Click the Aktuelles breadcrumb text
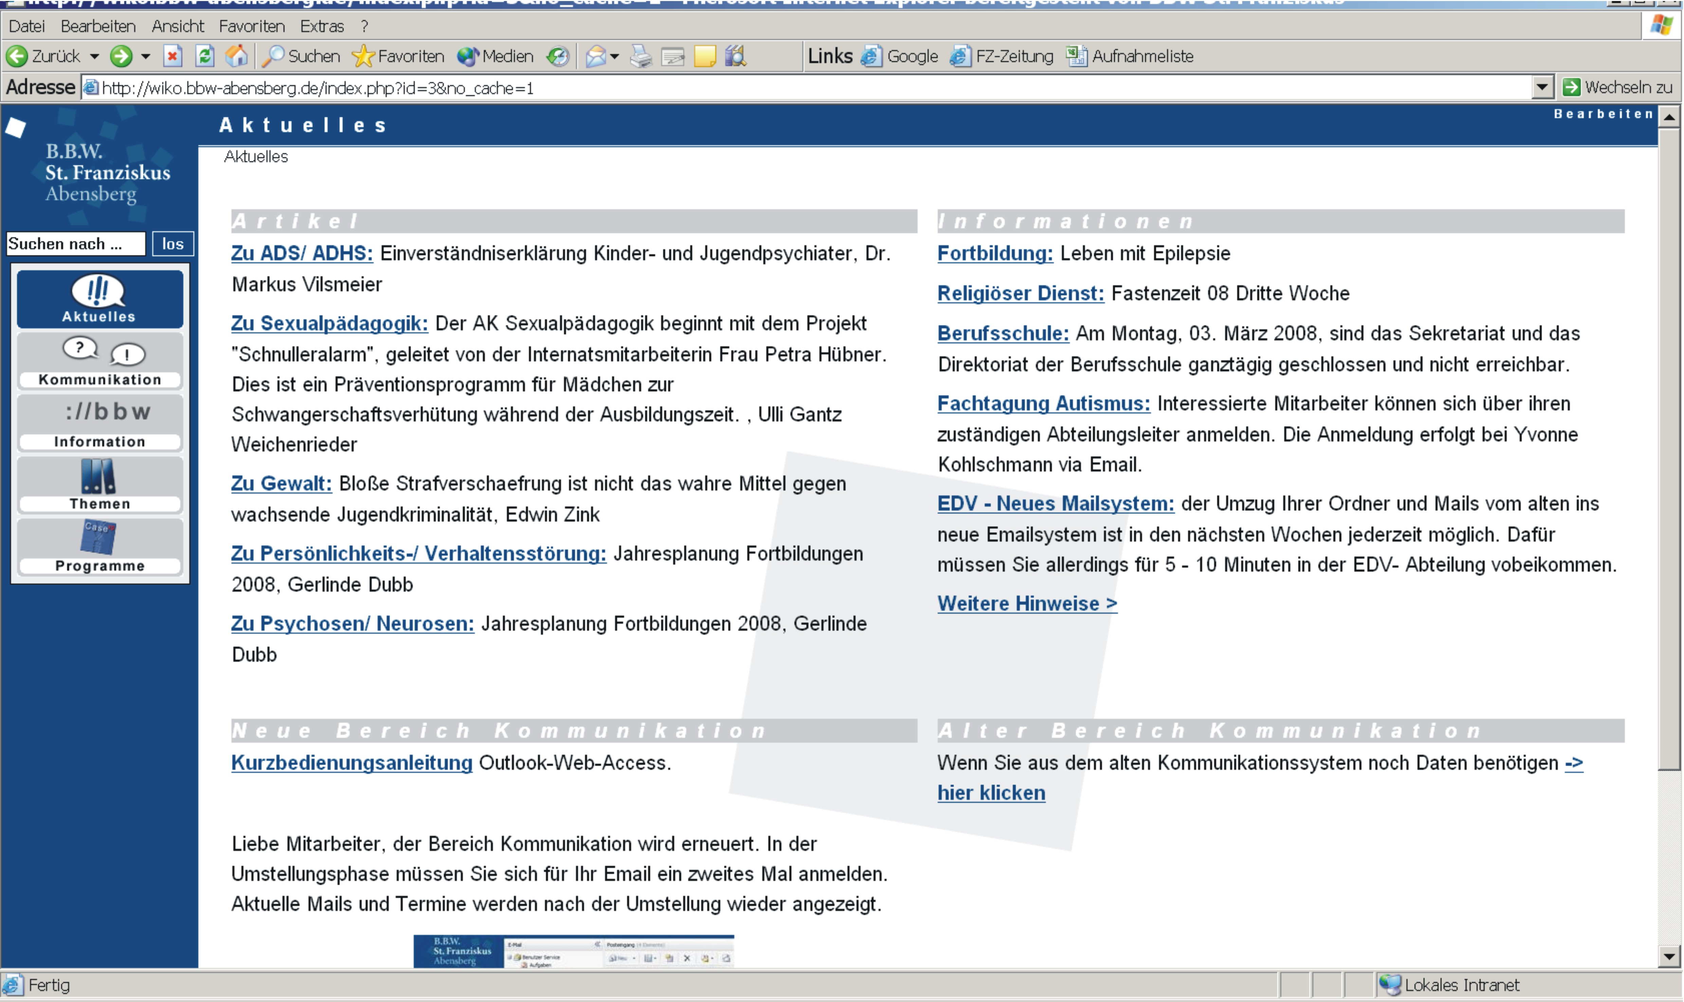 [x=256, y=156]
